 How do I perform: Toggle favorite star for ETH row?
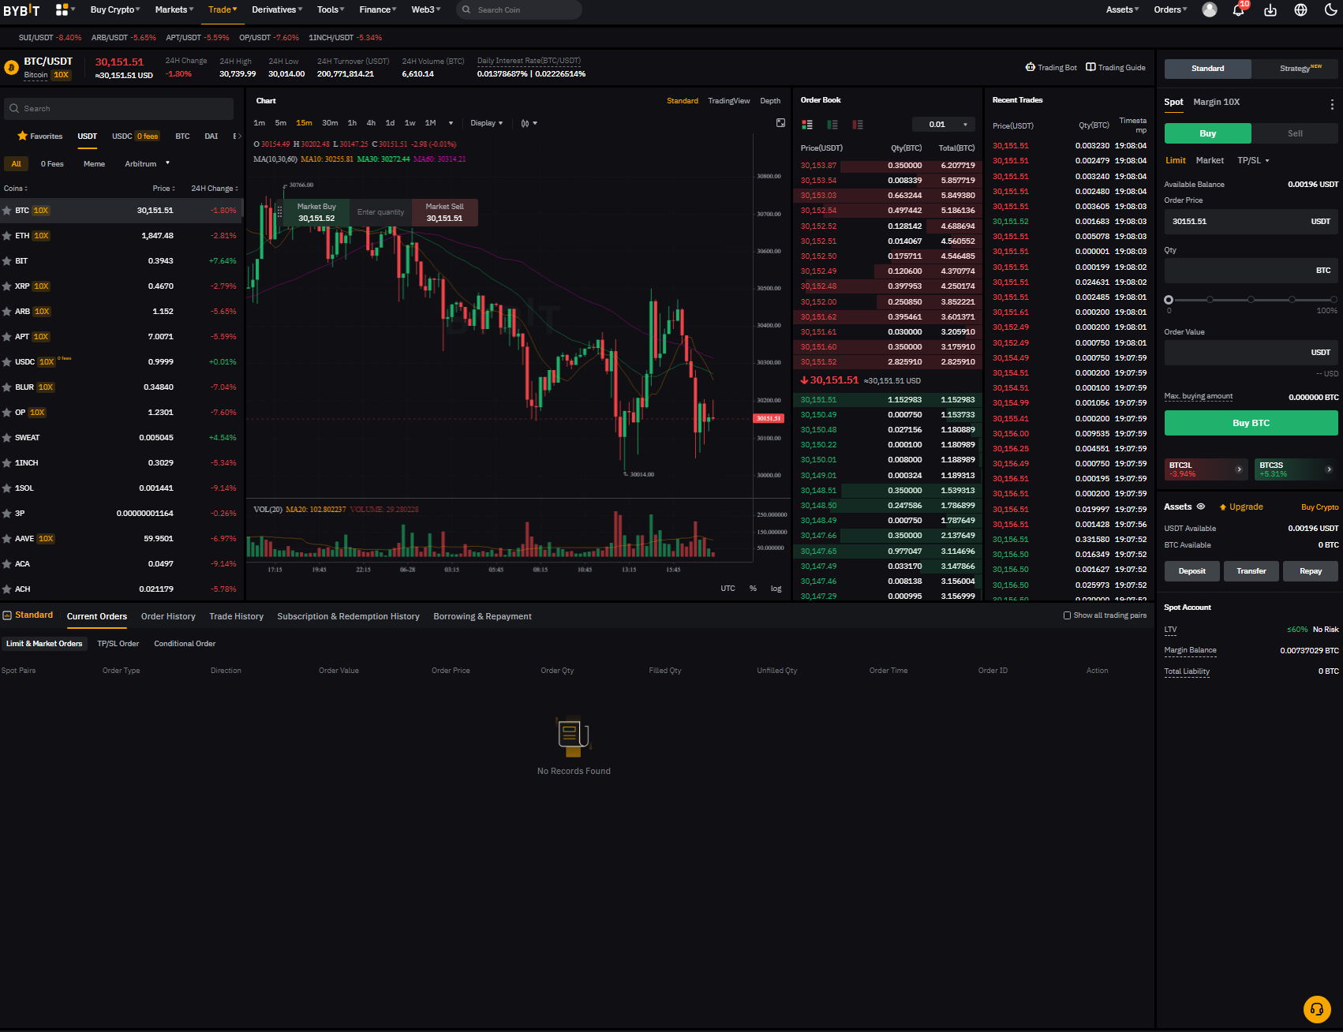(x=7, y=236)
